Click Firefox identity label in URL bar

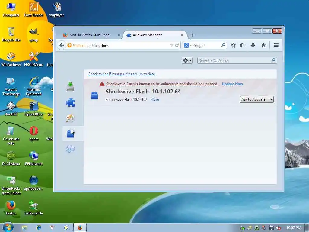(75, 45)
